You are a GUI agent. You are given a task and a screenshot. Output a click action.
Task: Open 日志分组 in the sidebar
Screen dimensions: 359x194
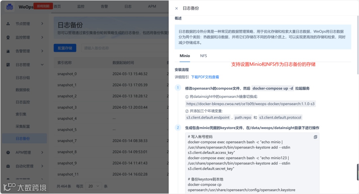point(23,78)
